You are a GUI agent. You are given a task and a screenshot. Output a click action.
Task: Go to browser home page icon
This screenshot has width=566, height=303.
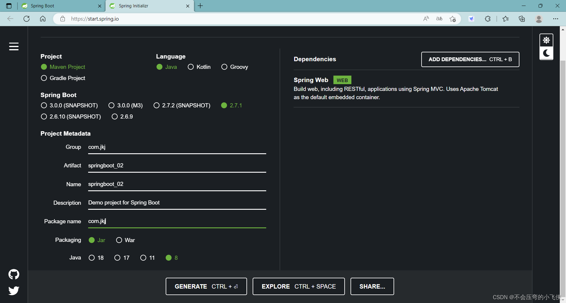pos(43,19)
